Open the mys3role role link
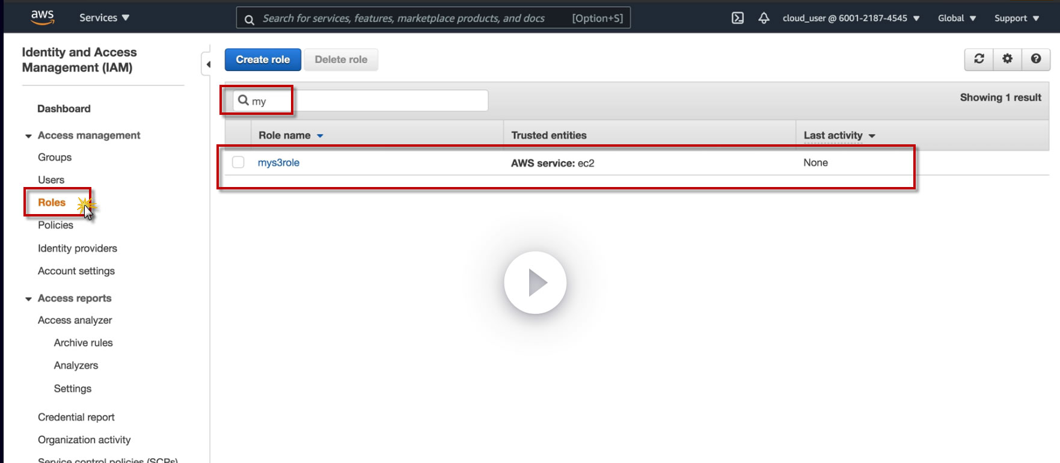 pyautogui.click(x=278, y=163)
